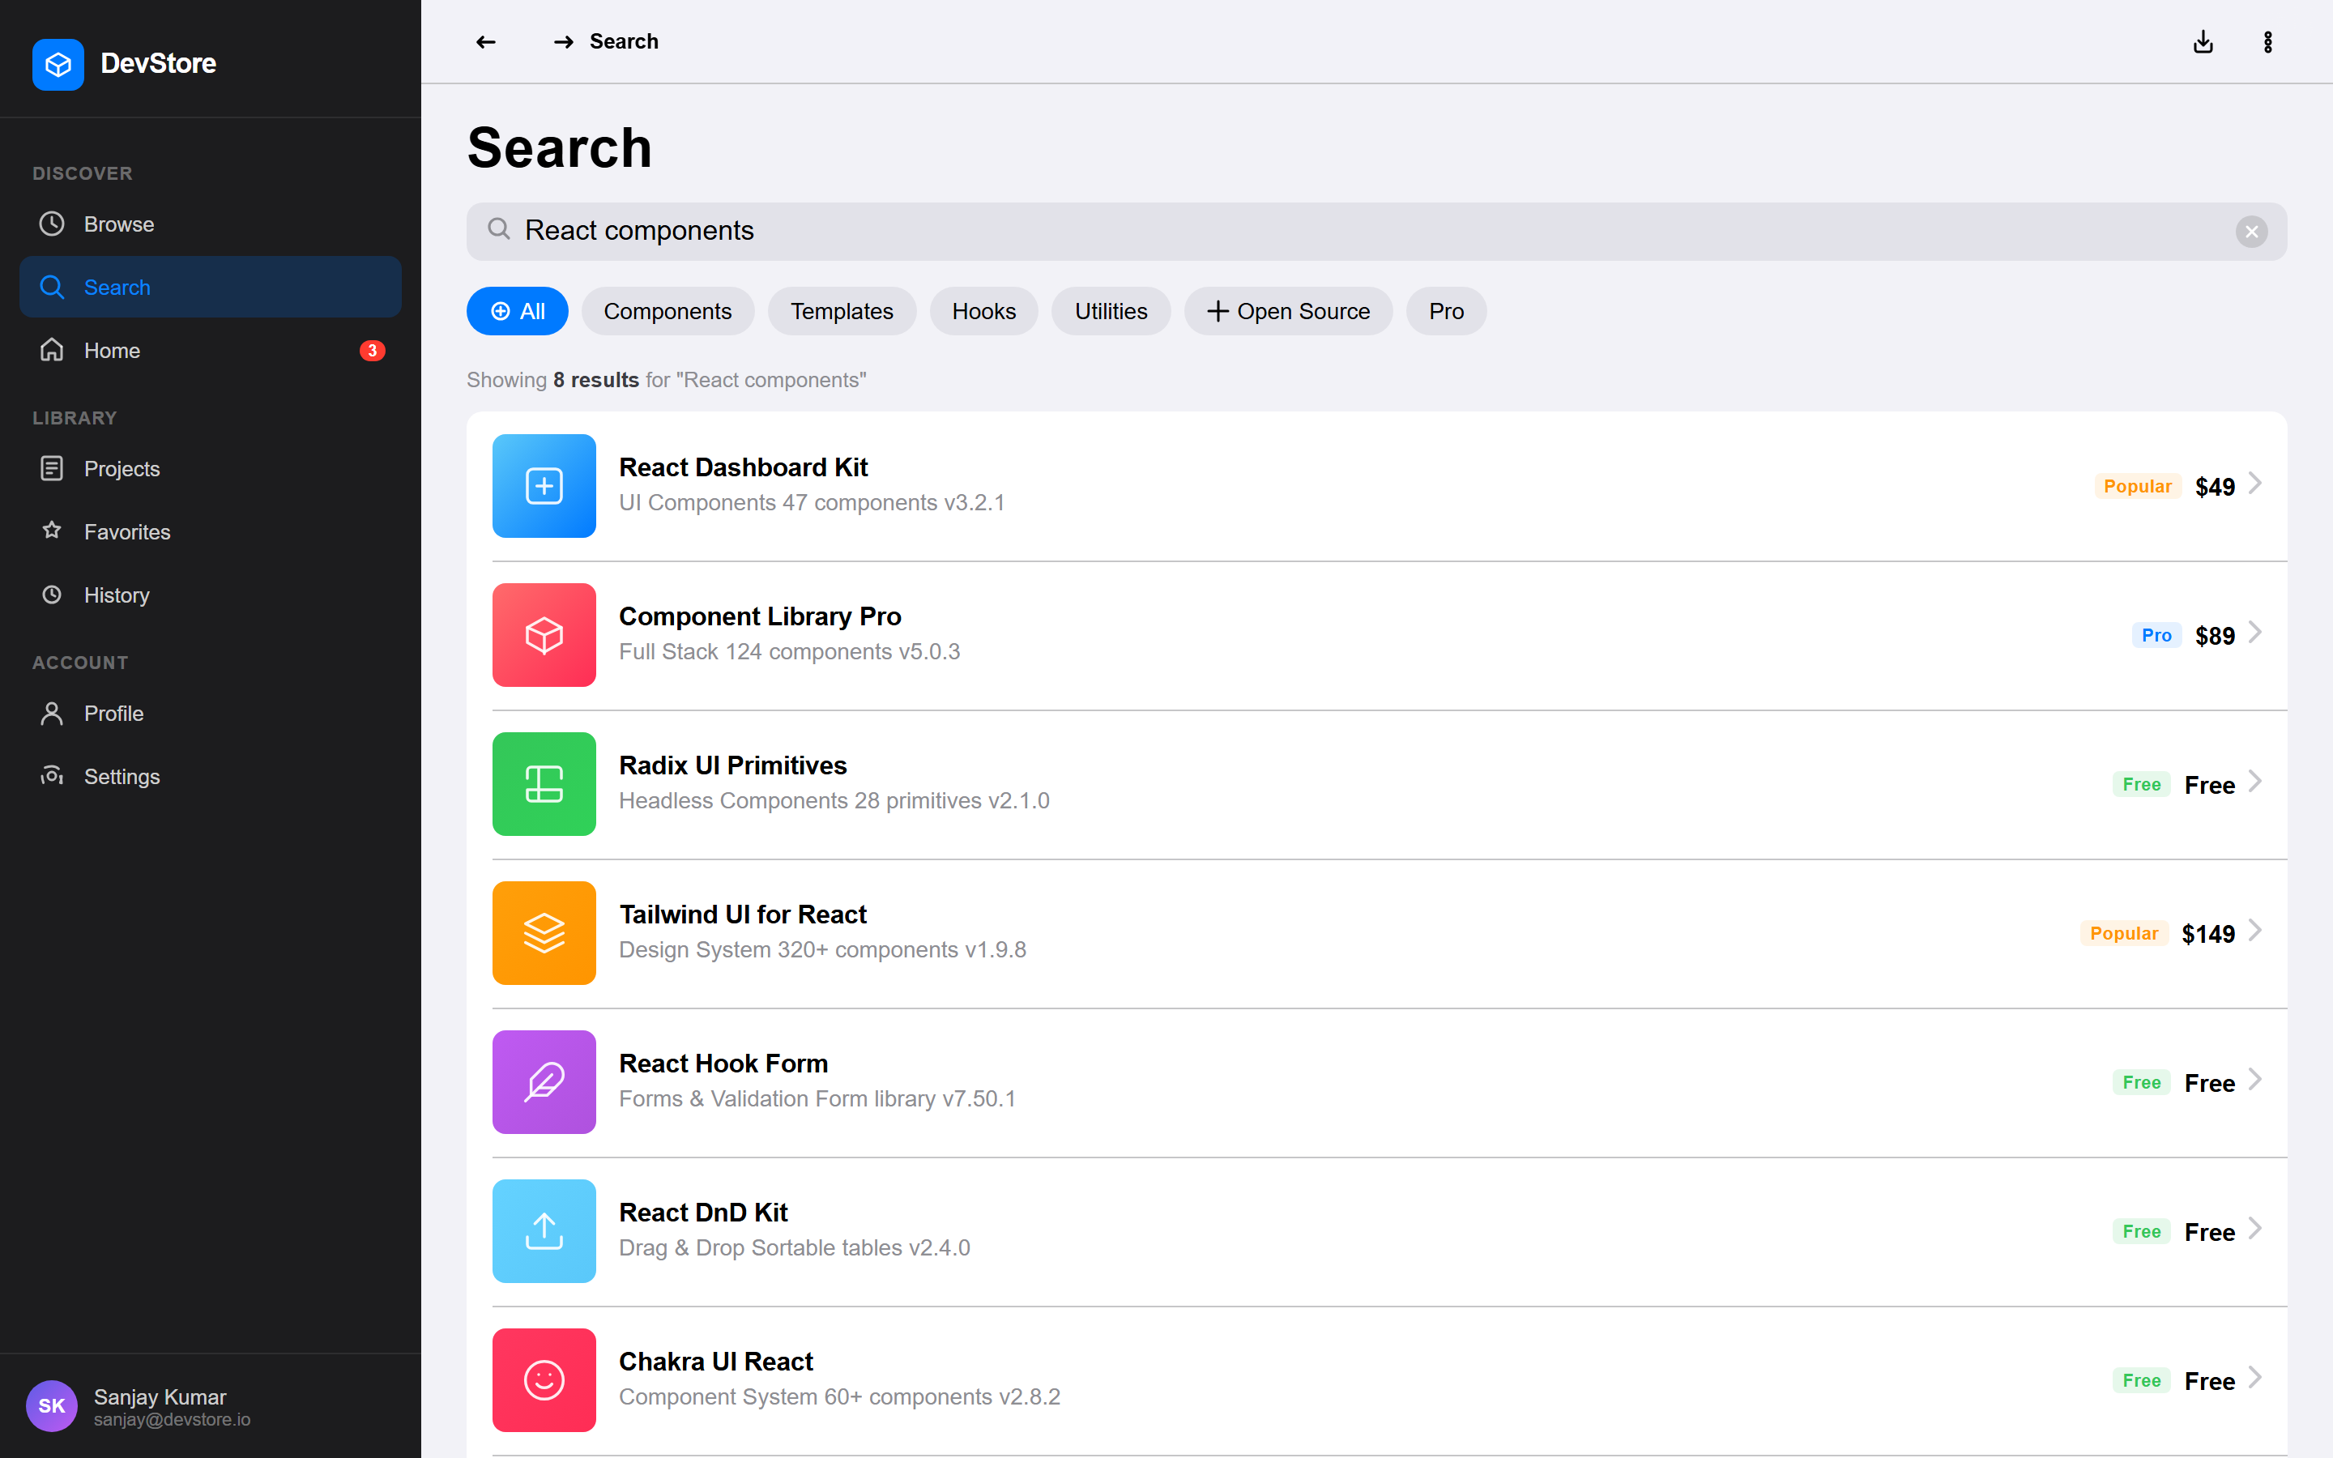The image size is (2333, 1458).
Task: Go back with the left arrow
Action: coord(486,41)
